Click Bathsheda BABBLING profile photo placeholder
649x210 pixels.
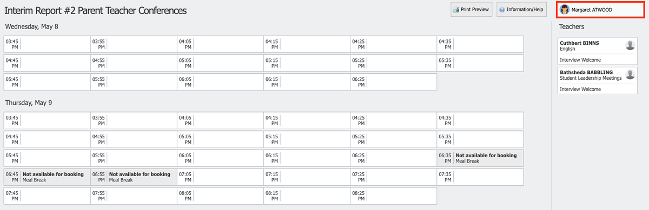pyautogui.click(x=630, y=74)
